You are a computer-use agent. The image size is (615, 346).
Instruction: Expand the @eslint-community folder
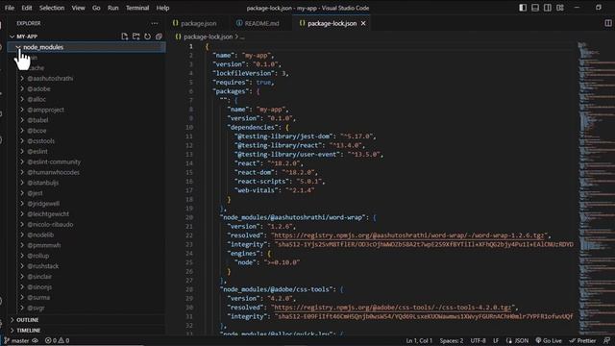[x=22, y=161]
